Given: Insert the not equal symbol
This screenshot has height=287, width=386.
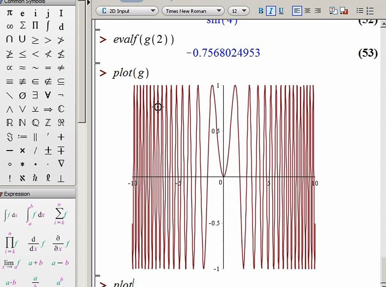Looking at the screenshot, I should [61, 68].
